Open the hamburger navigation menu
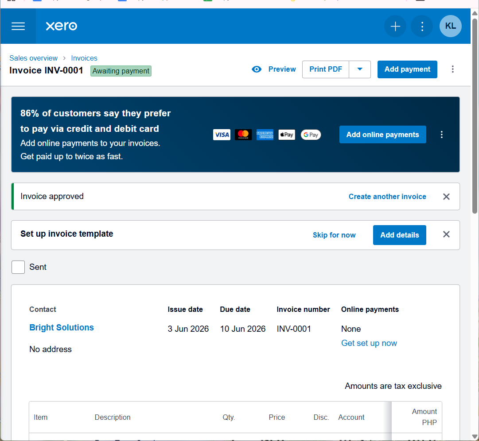479x441 pixels. (x=18, y=26)
